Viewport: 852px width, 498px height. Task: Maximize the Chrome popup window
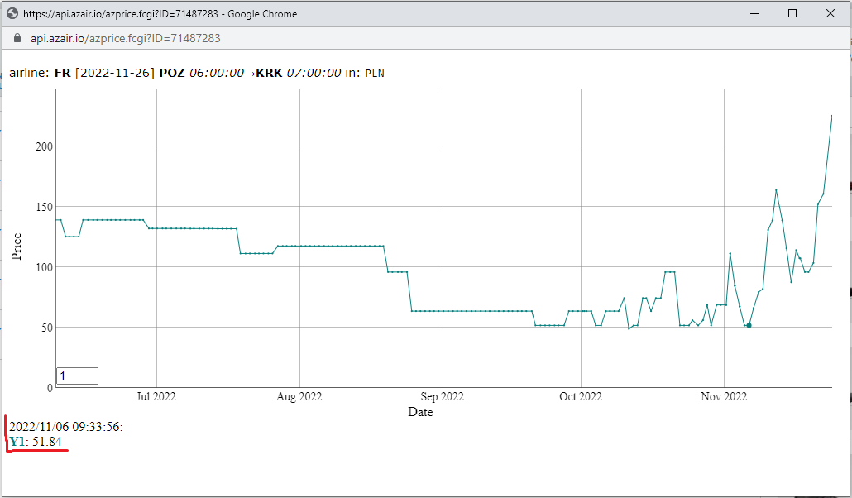[x=792, y=13]
